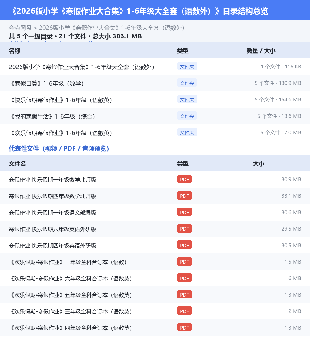
Task: Click the 数量 / 大小 column header
Action: click(x=261, y=51)
